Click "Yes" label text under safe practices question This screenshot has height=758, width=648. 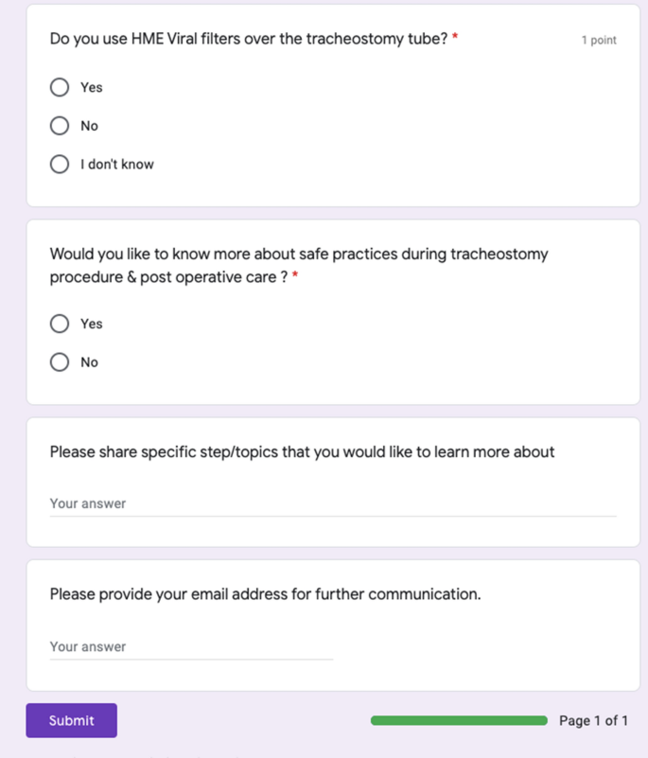pos(92,324)
